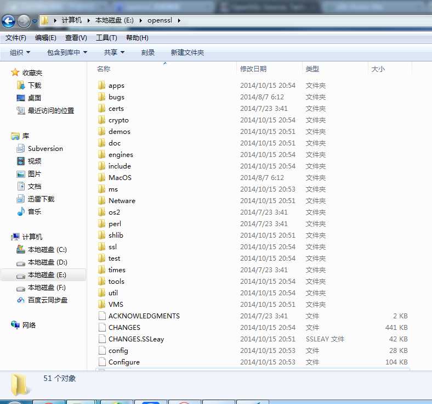432x404 pixels.
Task: Select the ssl folder
Action: (x=107, y=247)
